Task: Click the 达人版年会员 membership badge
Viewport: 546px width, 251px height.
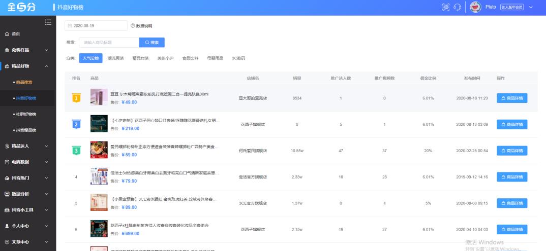Action: (512, 7)
